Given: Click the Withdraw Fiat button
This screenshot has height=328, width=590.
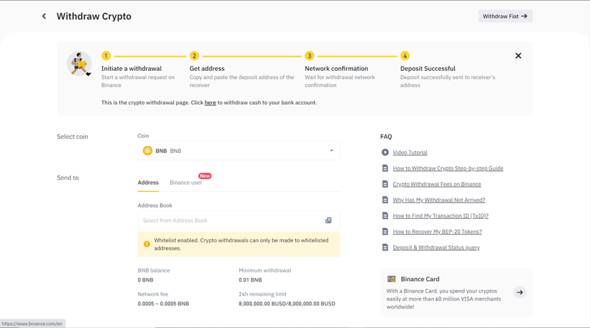Looking at the screenshot, I should coord(505,16).
